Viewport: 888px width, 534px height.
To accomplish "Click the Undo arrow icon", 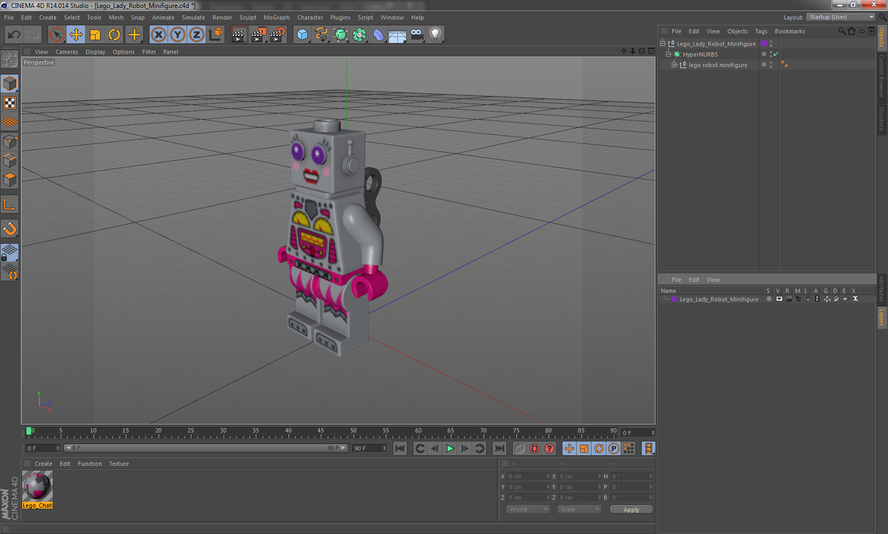I will 14,35.
